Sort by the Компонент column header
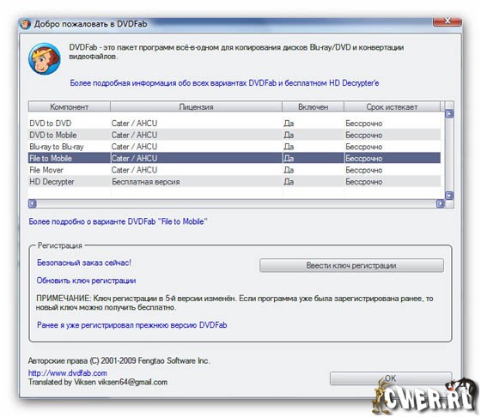 pos(69,106)
